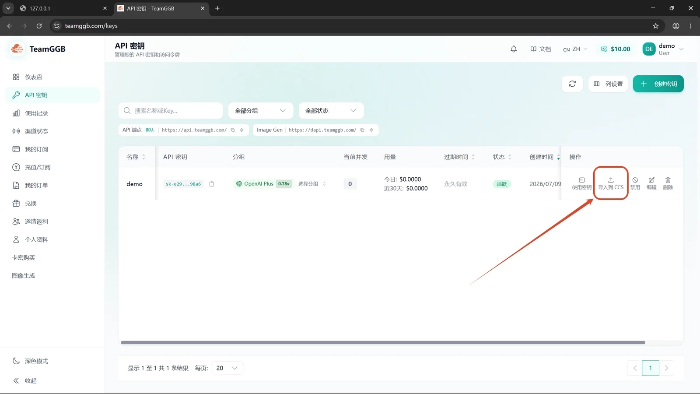
Task: Refresh the API key list
Action: click(572, 84)
